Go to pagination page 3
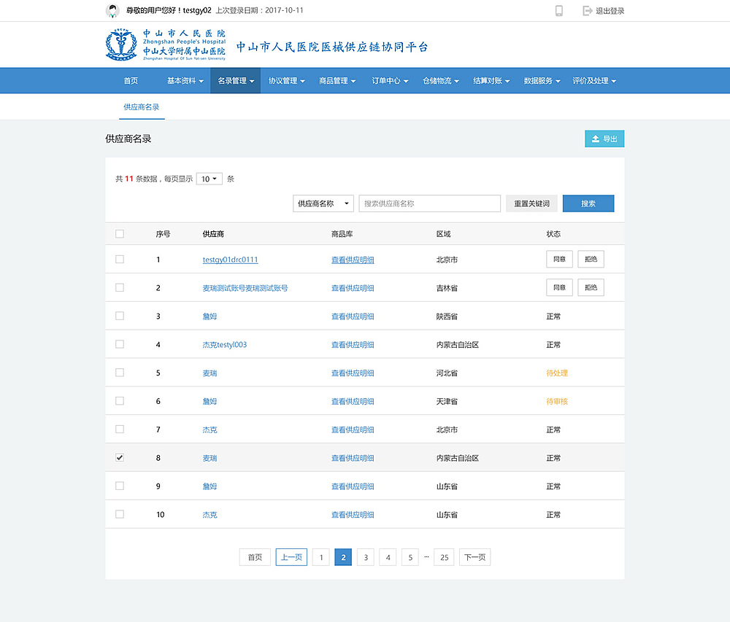This screenshot has height=622, width=730. point(365,556)
